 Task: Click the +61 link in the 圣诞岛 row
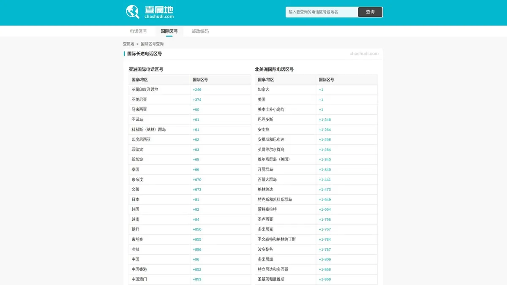pos(196,119)
